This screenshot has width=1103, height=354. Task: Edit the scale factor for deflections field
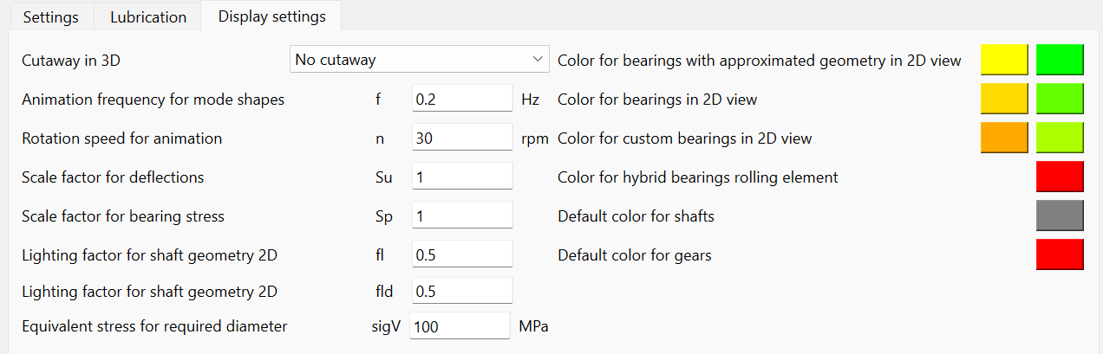coord(461,177)
